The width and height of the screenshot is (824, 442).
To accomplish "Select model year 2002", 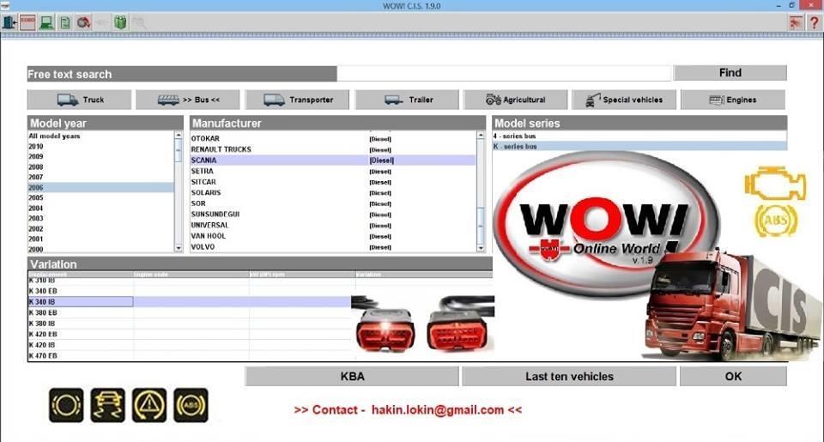I will coord(101,228).
